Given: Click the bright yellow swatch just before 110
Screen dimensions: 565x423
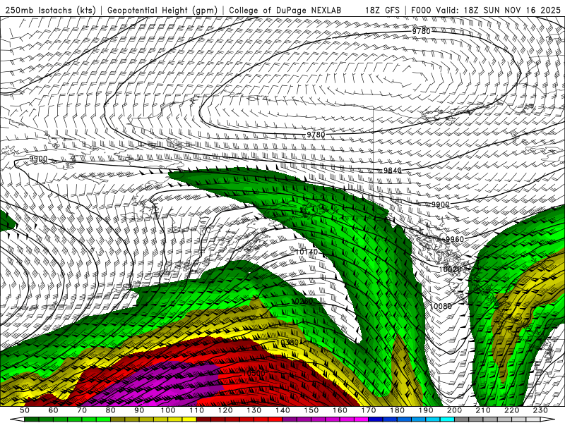Looking at the screenshot, I should (x=189, y=419).
